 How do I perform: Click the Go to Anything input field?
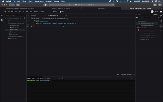[x=15, y=15]
